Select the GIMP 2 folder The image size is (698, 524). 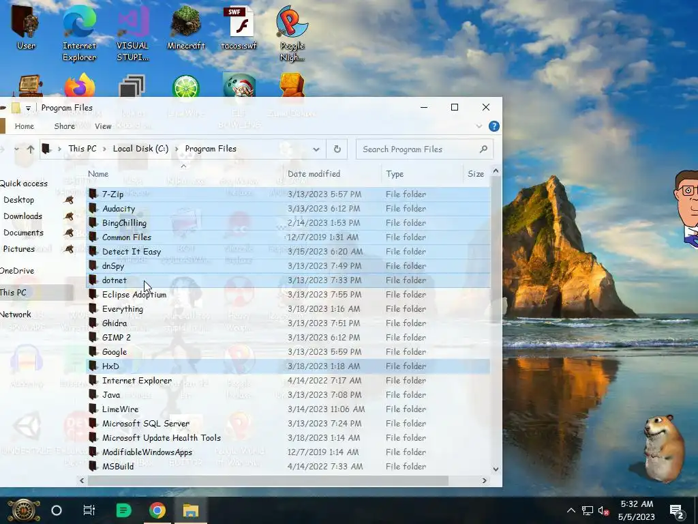288,337
